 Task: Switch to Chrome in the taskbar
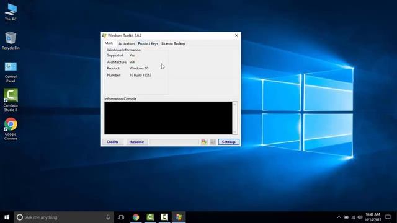tap(136, 217)
